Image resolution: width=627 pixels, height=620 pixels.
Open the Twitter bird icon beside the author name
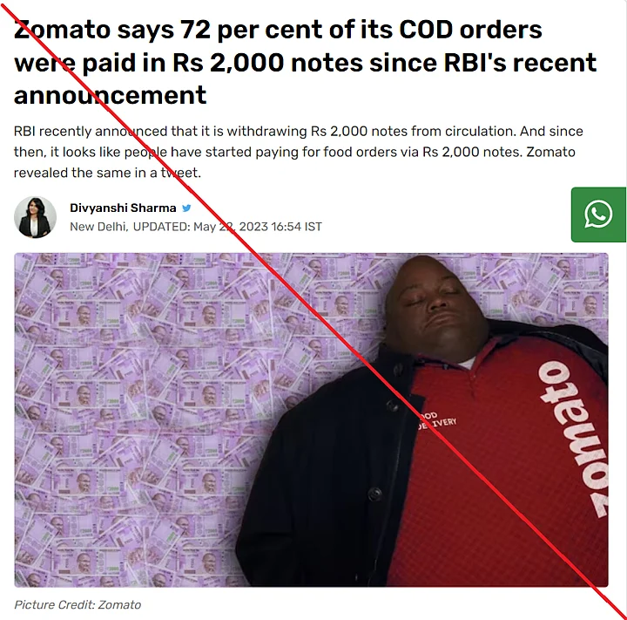tap(186, 208)
